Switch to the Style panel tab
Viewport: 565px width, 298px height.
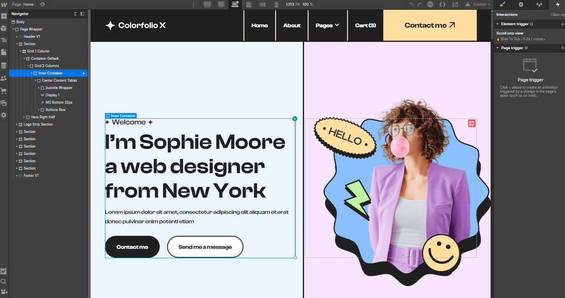pyautogui.click(x=503, y=4)
